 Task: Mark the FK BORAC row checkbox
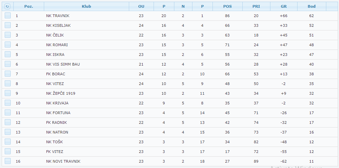coord(8,74)
